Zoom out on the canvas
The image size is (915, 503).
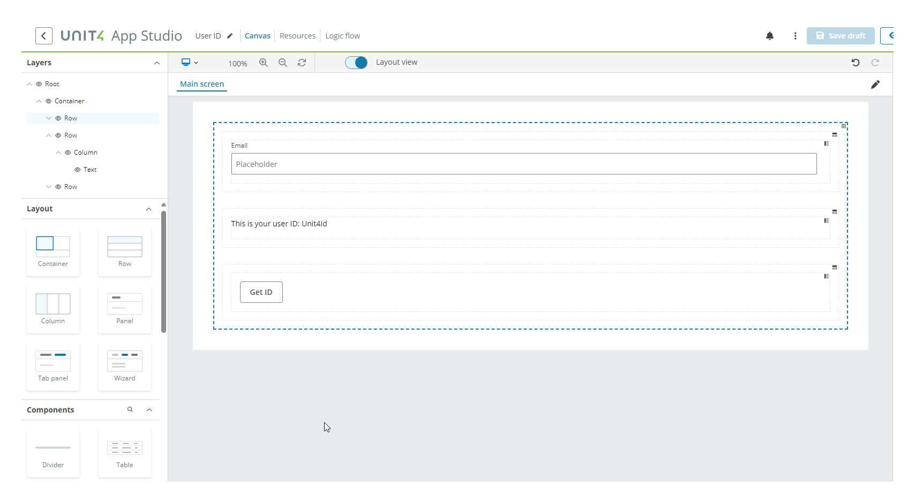[x=283, y=63]
